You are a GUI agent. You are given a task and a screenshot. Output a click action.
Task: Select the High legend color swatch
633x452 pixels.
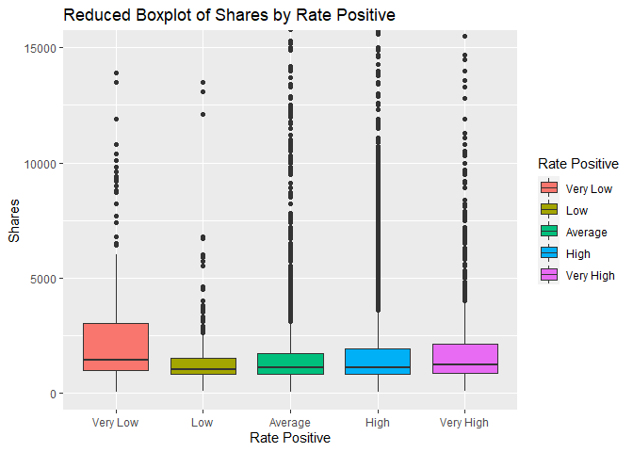pyautogui.click(x=550, y=253)
